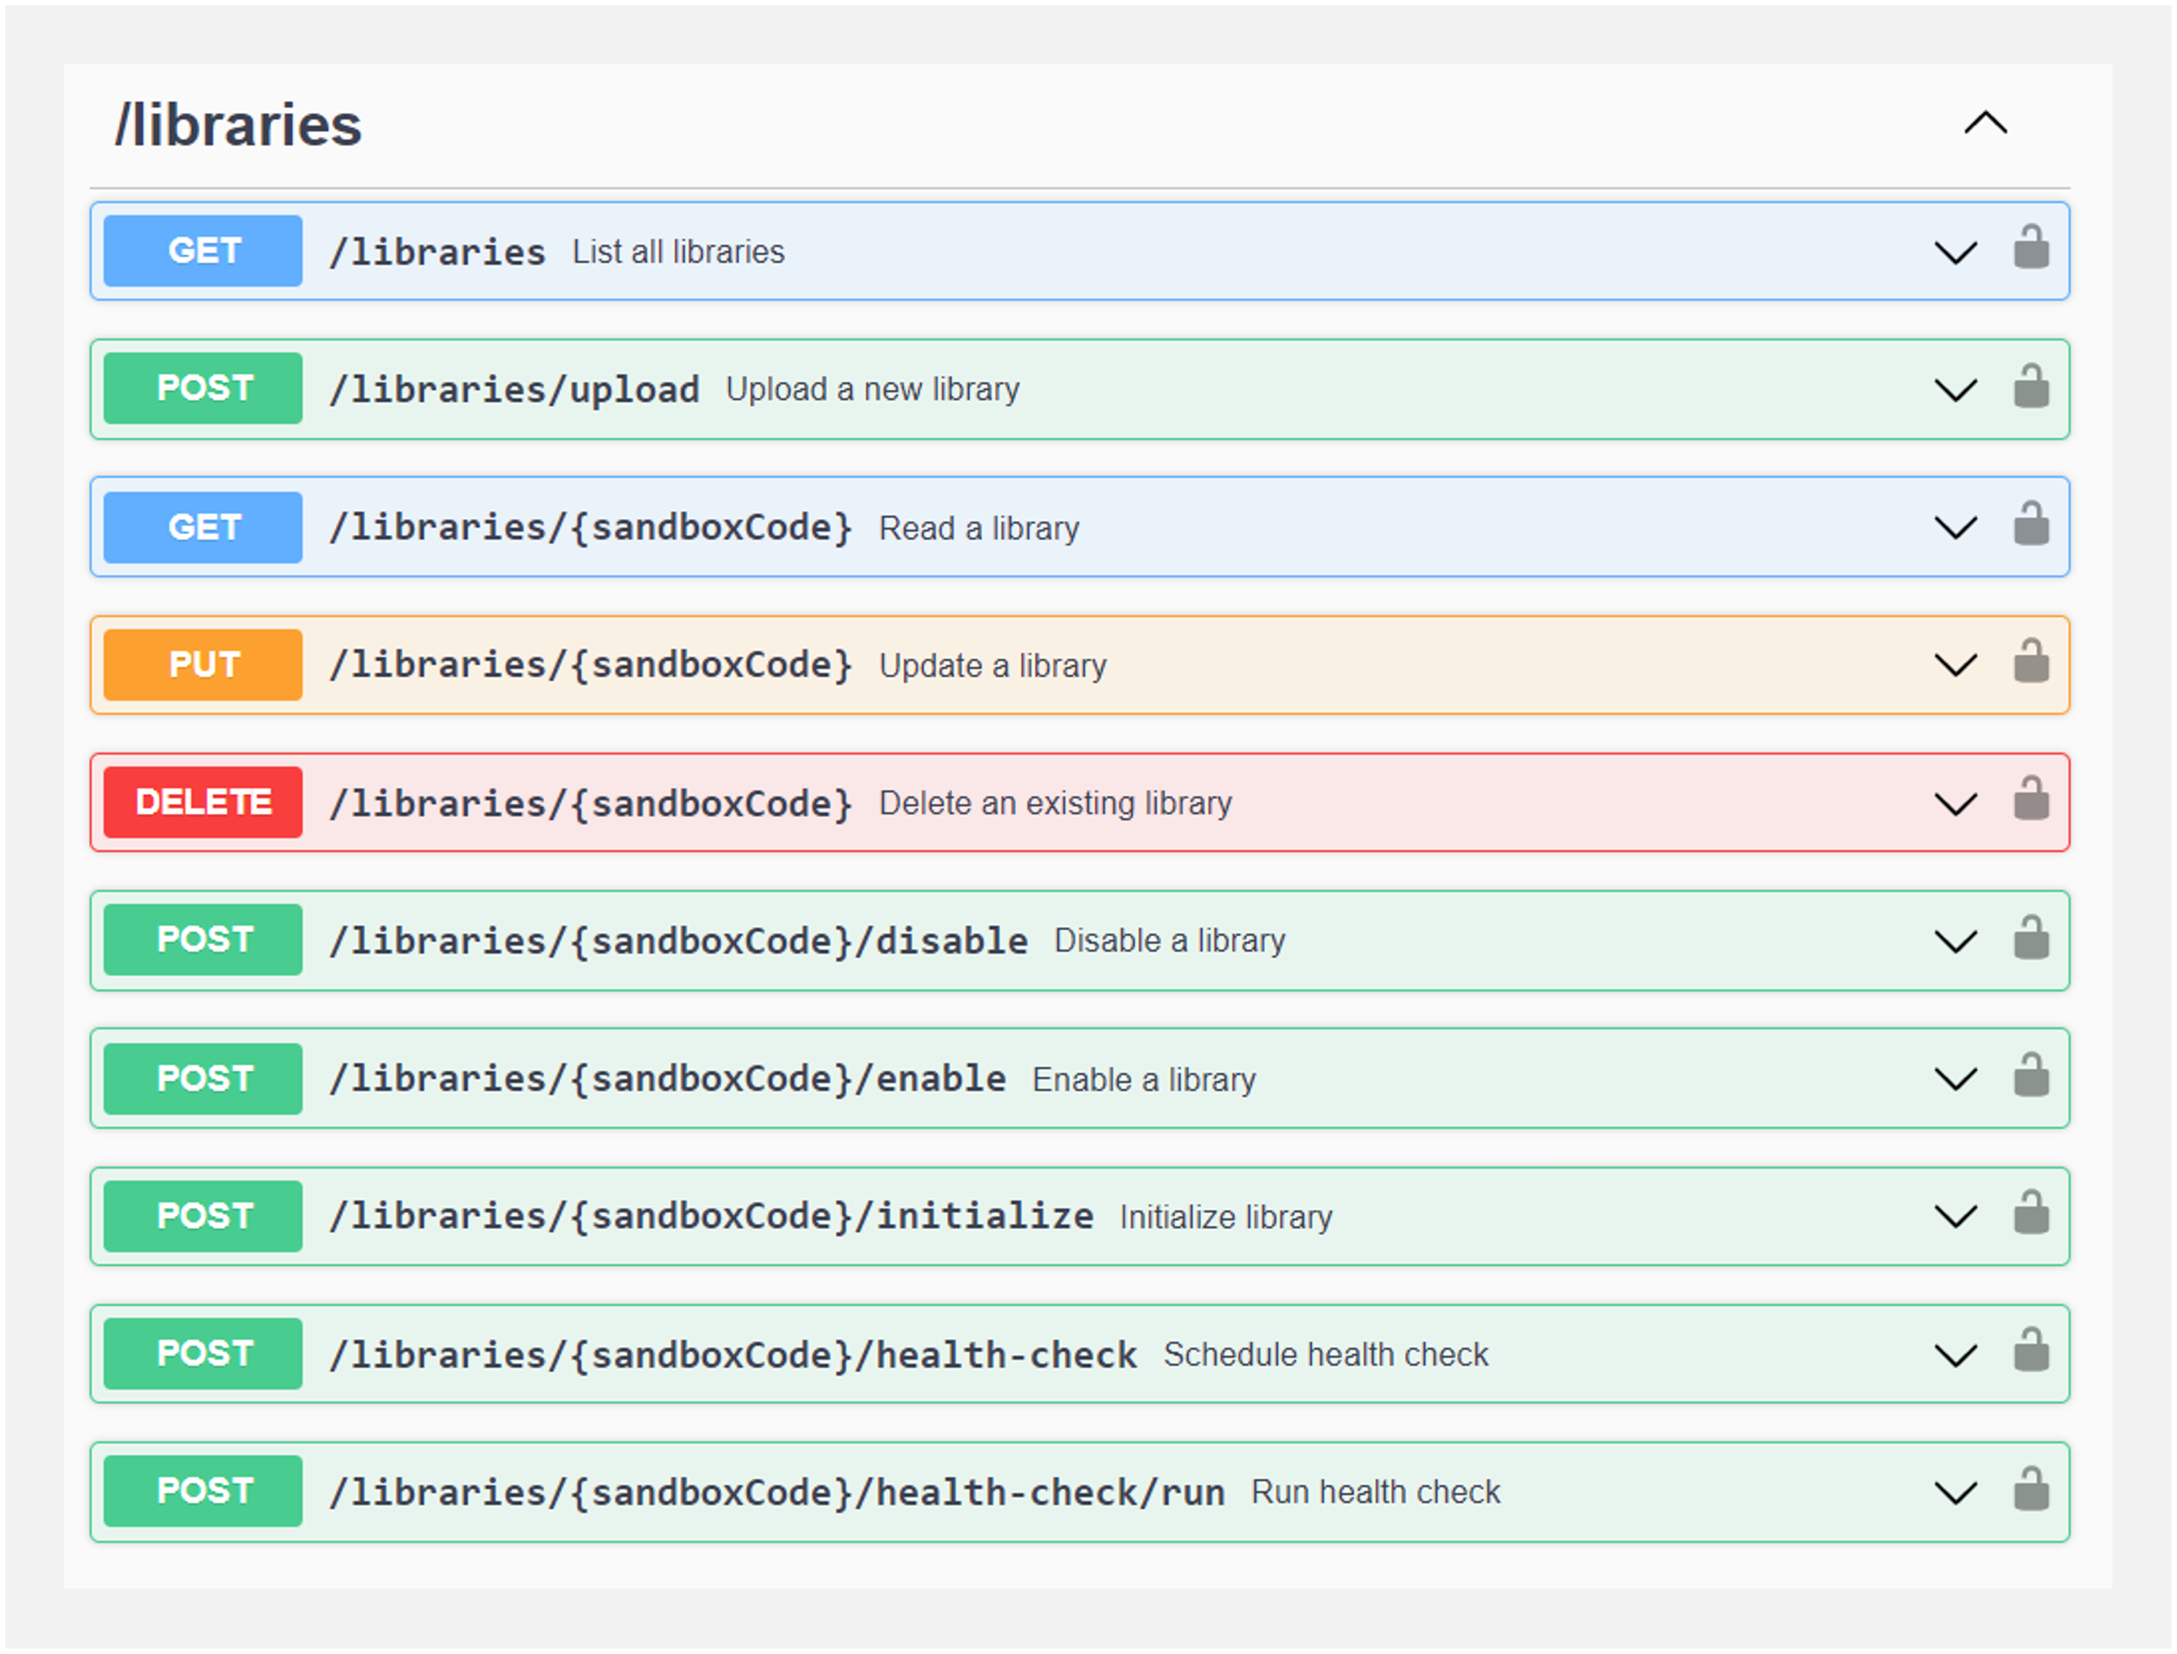Click the POST badge for Initialize library
The width and height of the screenshot is (2177, 1654).
click(203, 1216)
